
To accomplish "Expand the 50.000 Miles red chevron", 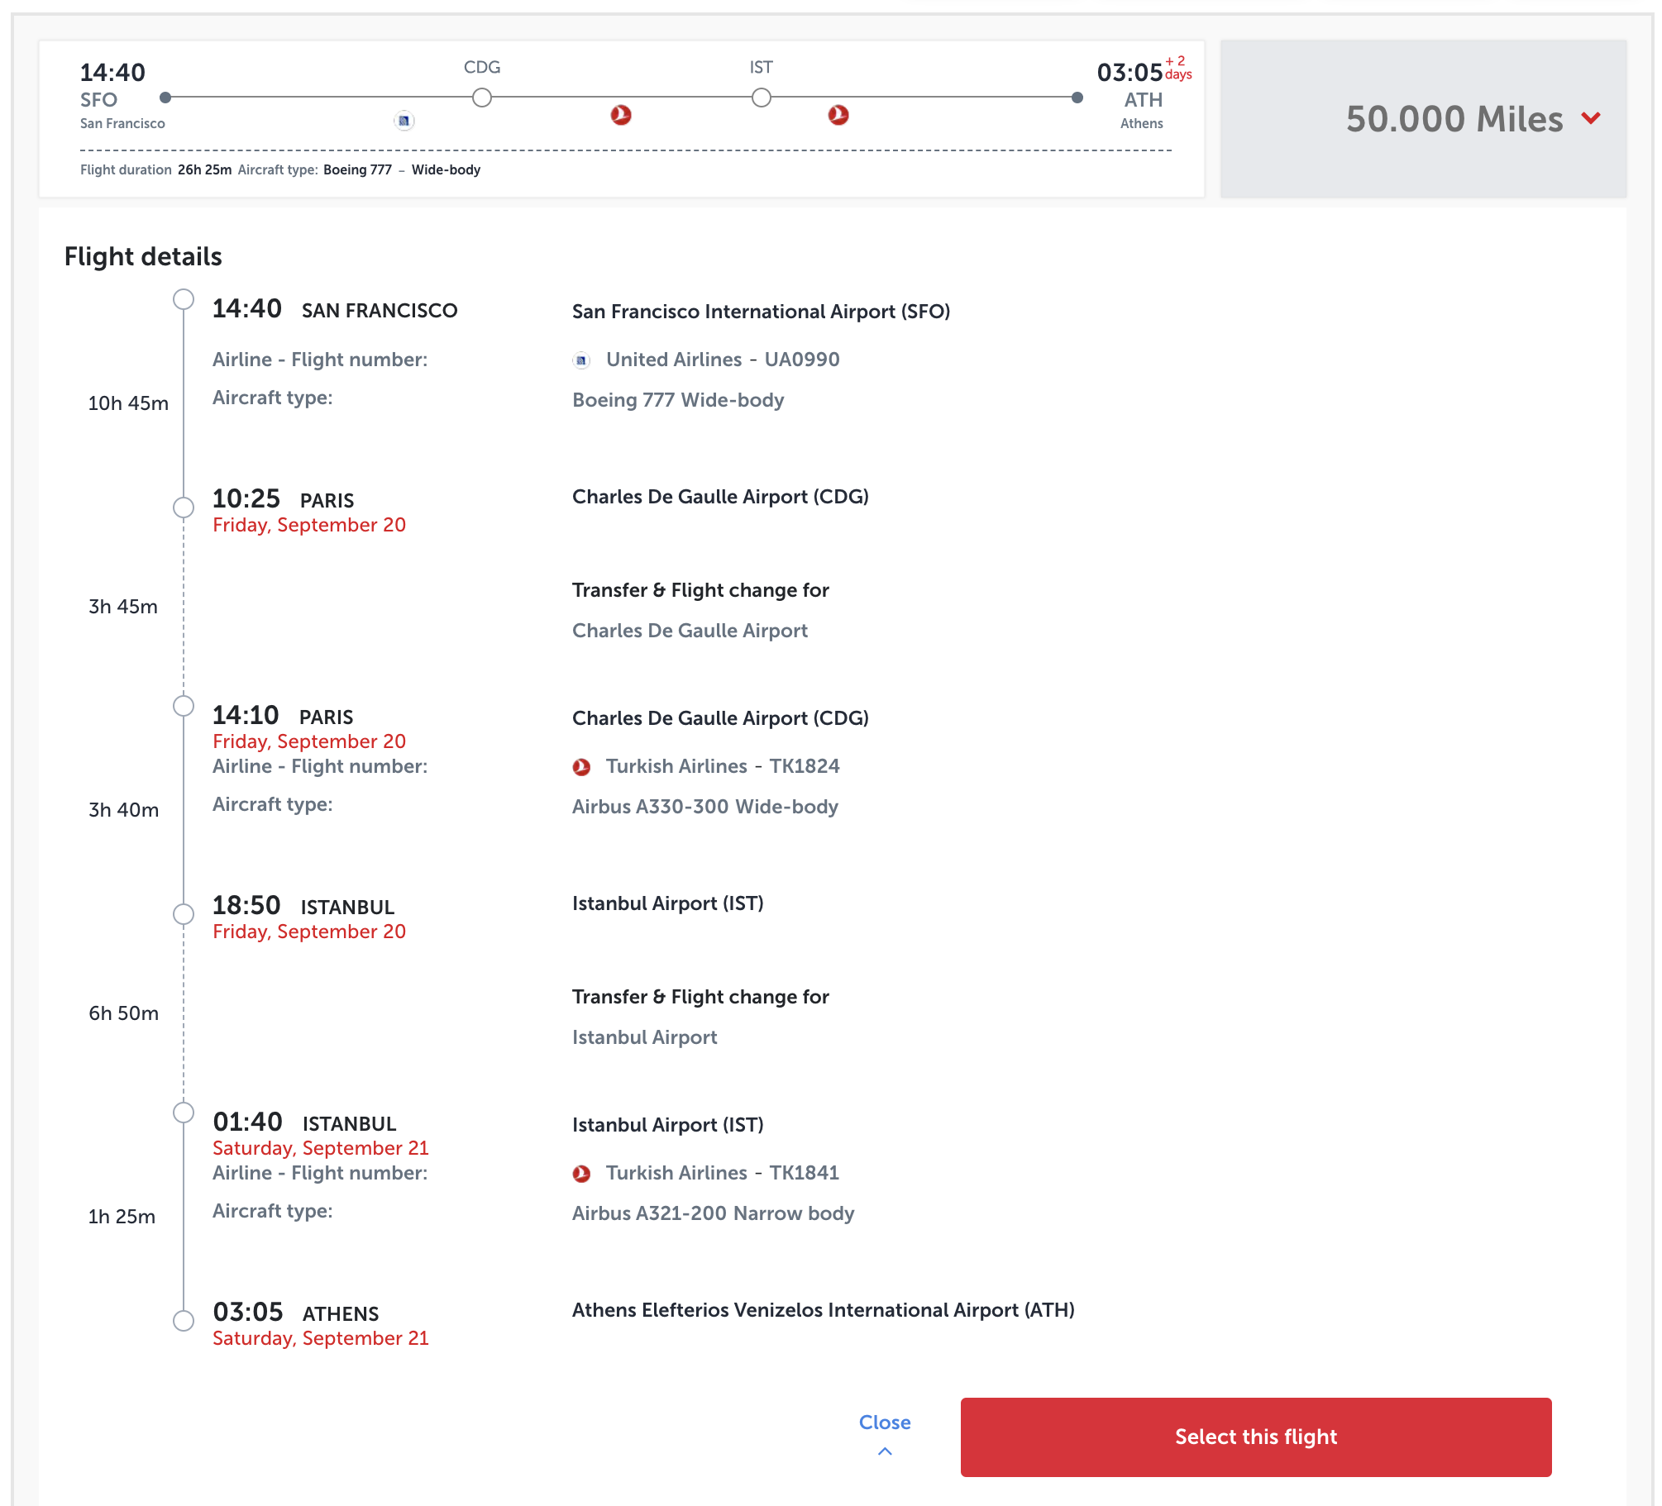I will point(1591,118).
